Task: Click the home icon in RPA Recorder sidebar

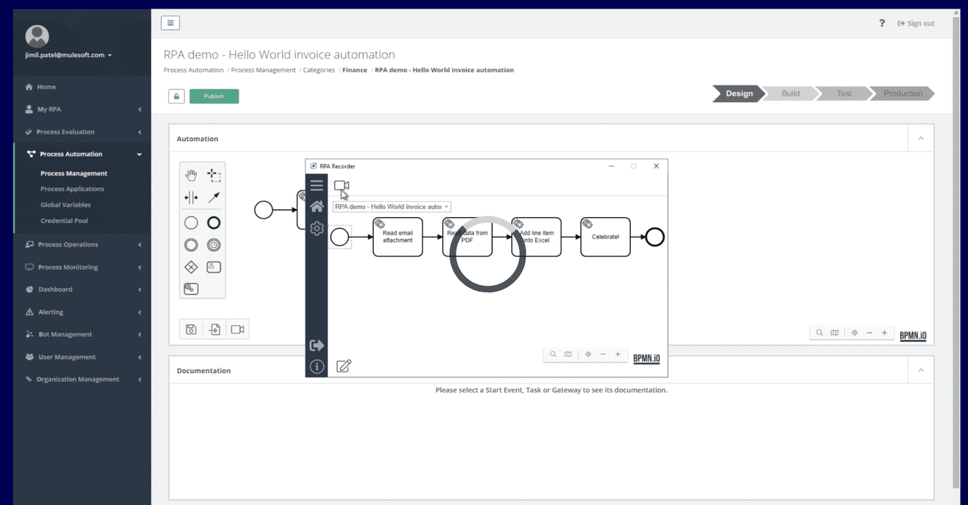Action: 317,206
